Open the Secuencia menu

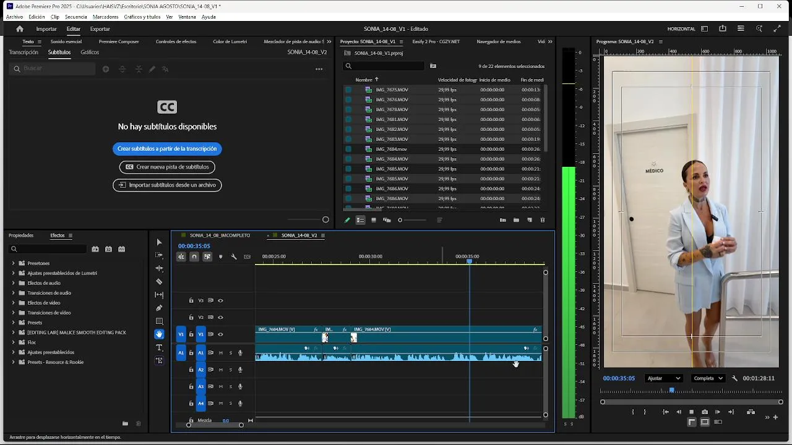tap(75, 17)
